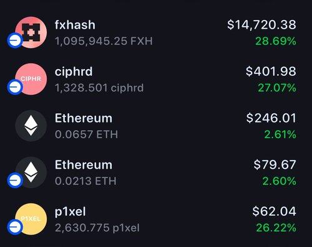This screenshot has height=247, width=312.
Task: Open the fxhash token name
Action: [x=75, y=25]
